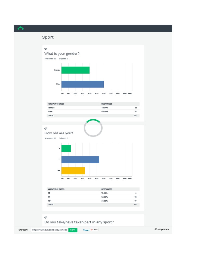Viewport: 209px width, 279px height.
Task: Click the green 16 age bar
Action: [66, 148]
